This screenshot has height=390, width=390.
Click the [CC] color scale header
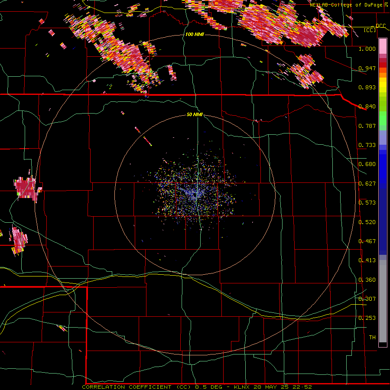point(370,30)
